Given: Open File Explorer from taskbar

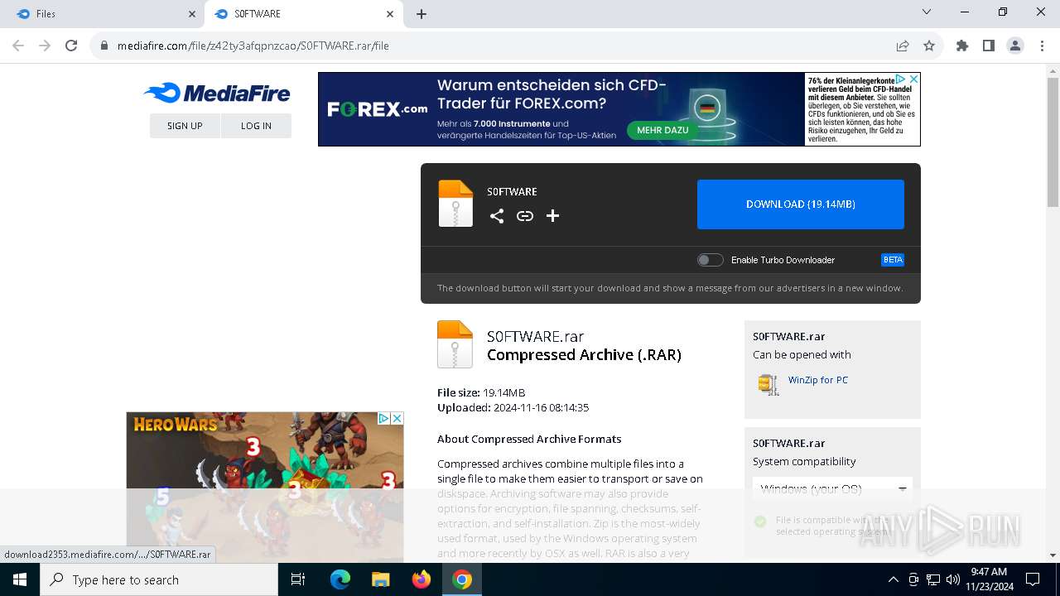Looking at the screenshot, I should tap(381, 579).
